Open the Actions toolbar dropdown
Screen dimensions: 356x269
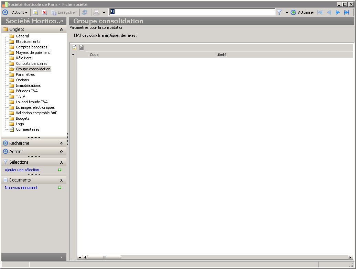coord(20,12)
